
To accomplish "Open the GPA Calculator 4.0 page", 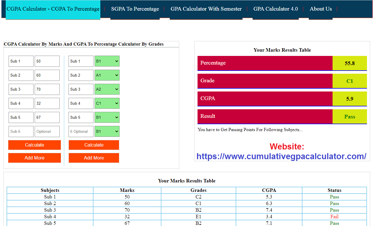I will pyautogui.click(x=276, y=9).
